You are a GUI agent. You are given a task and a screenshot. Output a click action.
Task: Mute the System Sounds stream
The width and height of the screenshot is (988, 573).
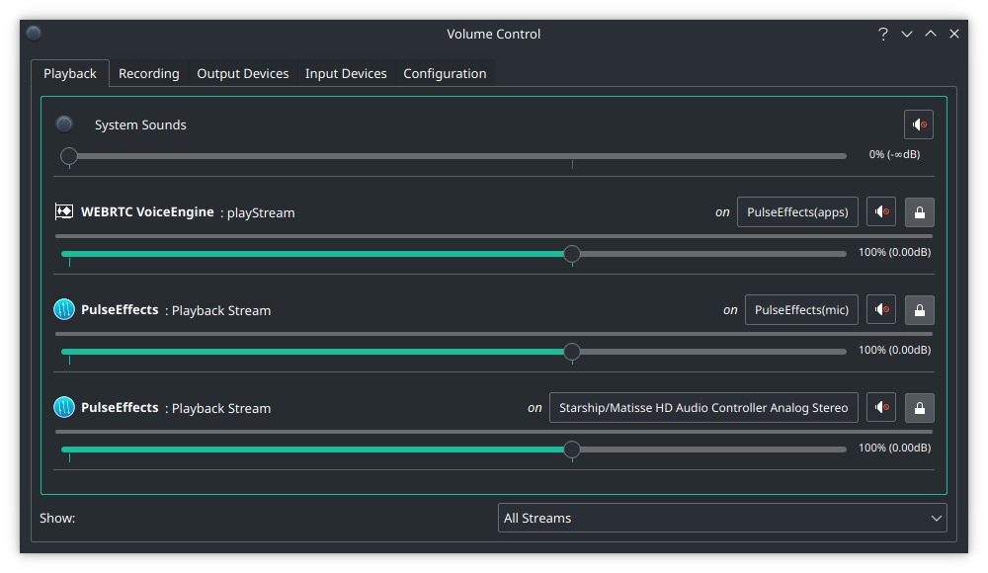(918, 124)
